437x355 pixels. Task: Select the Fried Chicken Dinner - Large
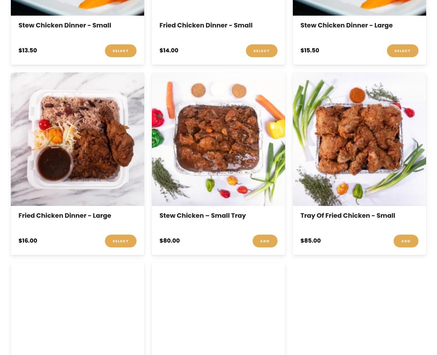[x=121, y=241]
